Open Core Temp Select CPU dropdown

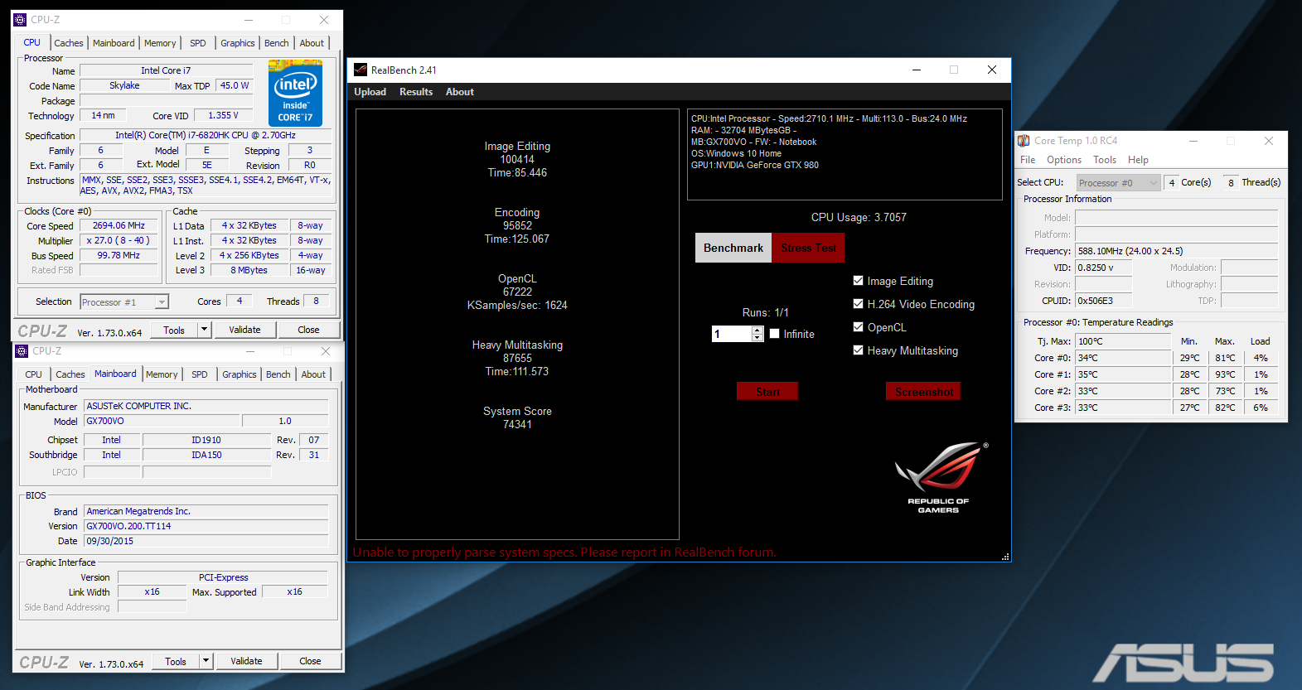click(1118, 183)
